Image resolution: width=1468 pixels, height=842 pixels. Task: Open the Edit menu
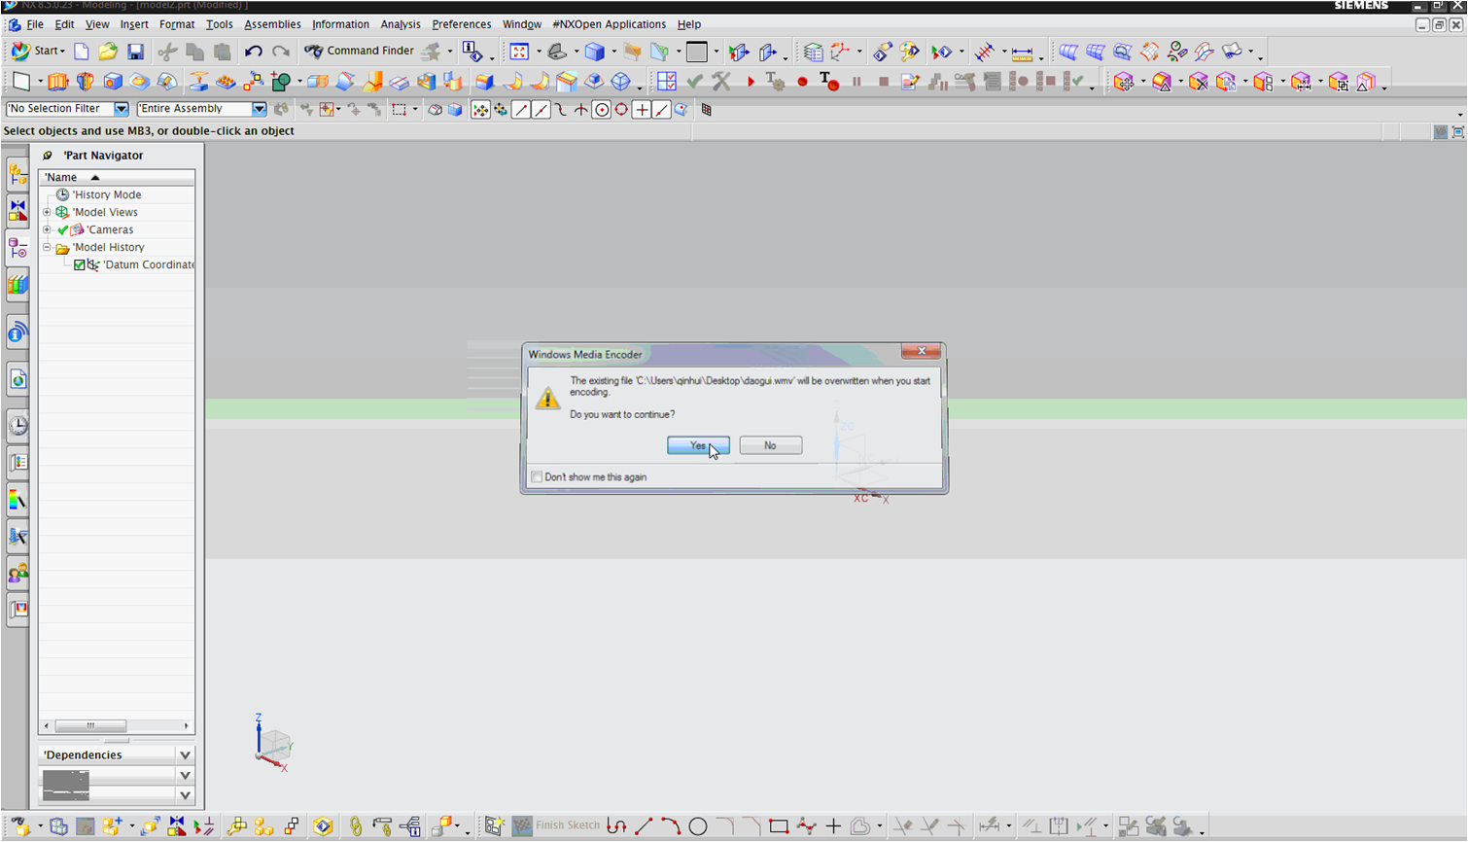coord(64,24)
